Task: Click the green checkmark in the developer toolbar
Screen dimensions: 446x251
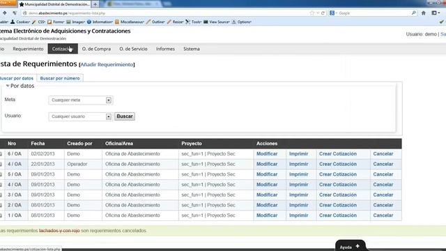Action: (x=442, y=22)
